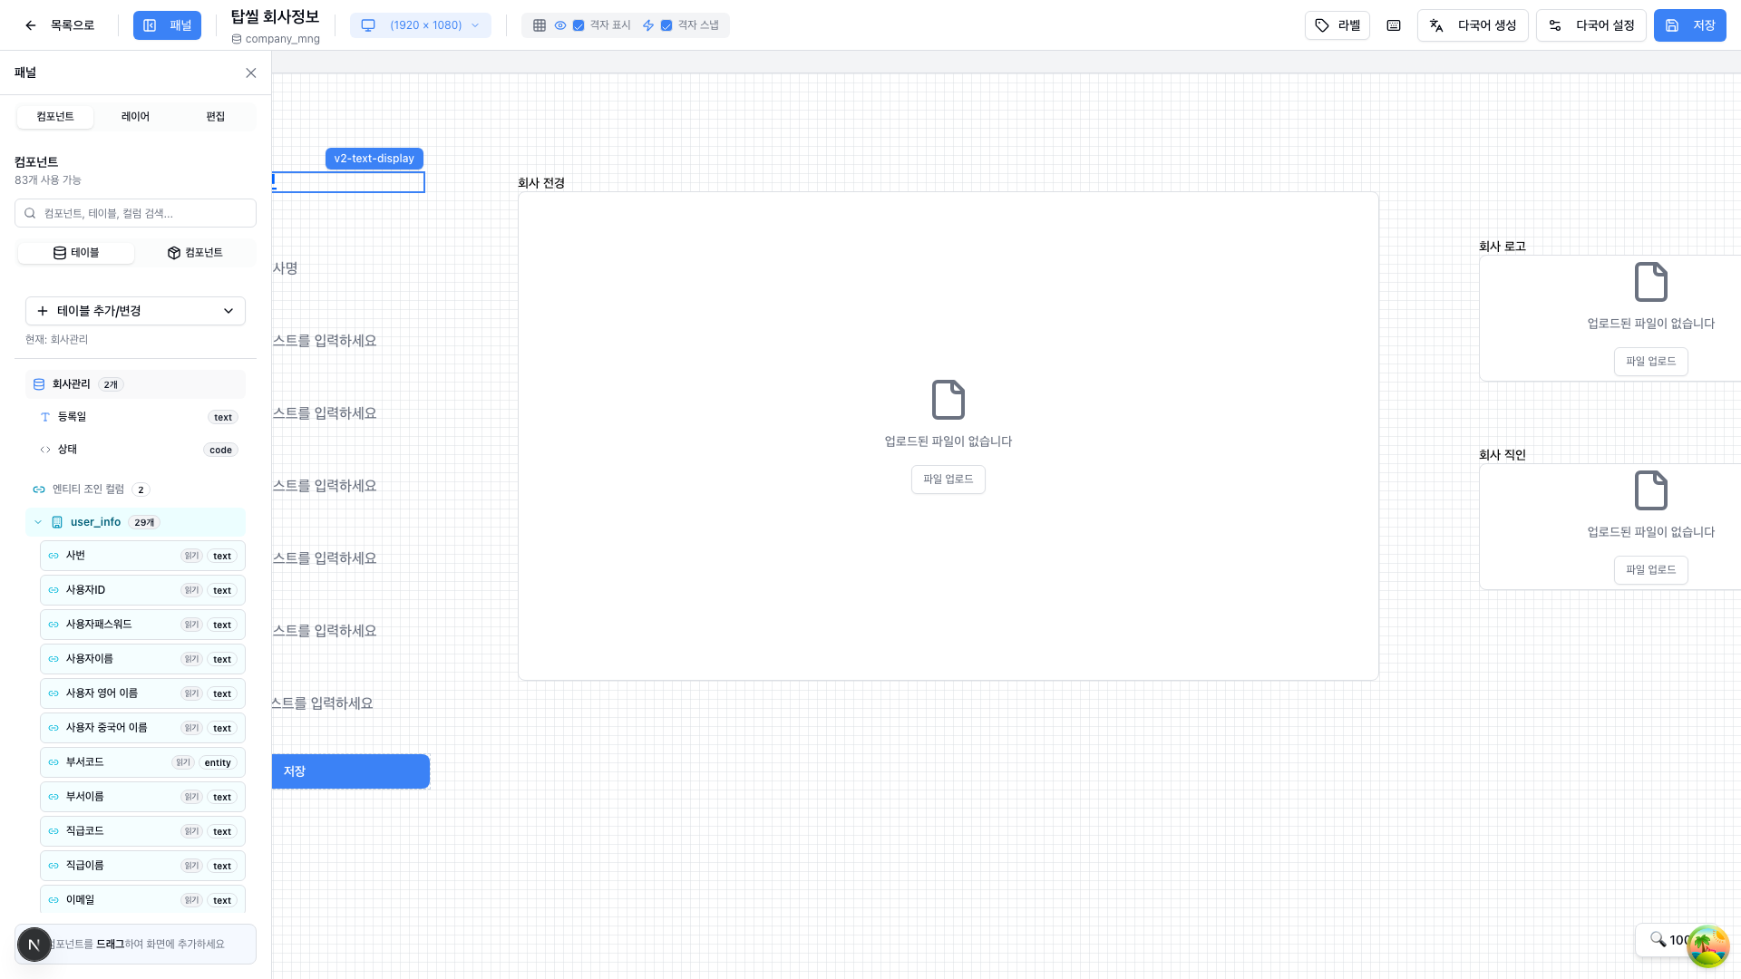Click the 라벨 tag button
1741x979 pixels.
pyautogui.click(x=1337, y=25)
